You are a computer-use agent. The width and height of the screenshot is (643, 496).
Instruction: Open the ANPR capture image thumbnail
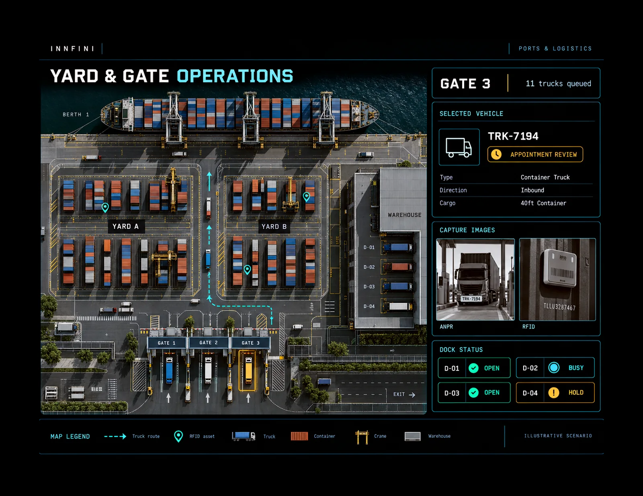click(475, 280)
